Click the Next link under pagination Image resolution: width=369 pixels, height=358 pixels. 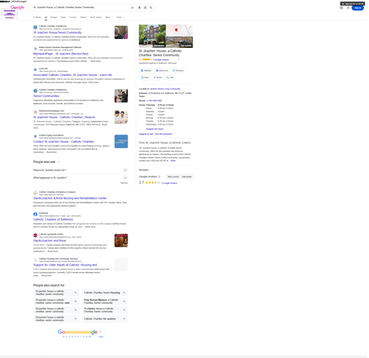click(101, 337)
